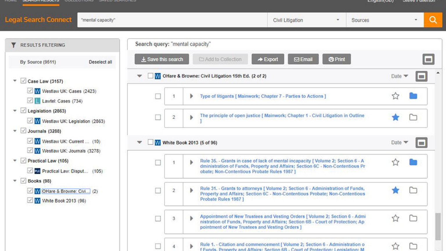Collapse the Journals filter group
This screenshot has width=446, height=251.
pos(15,131)
